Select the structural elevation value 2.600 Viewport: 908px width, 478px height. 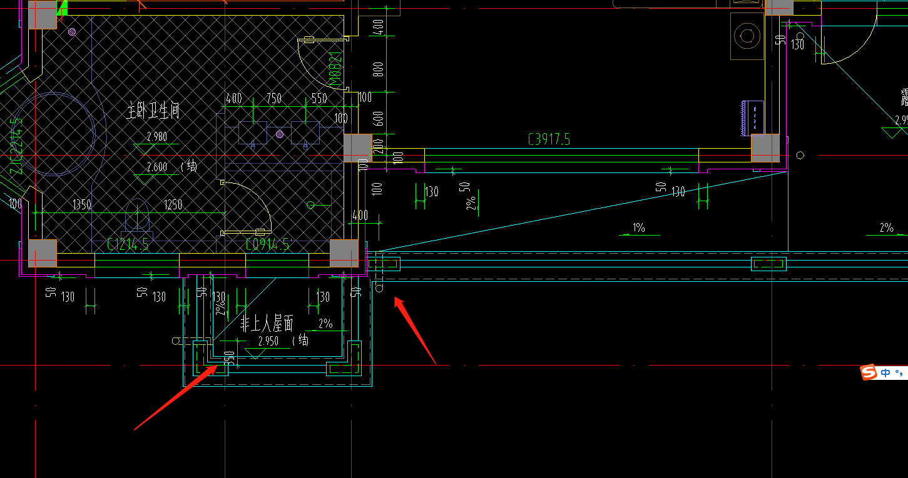tap(156, 167)
